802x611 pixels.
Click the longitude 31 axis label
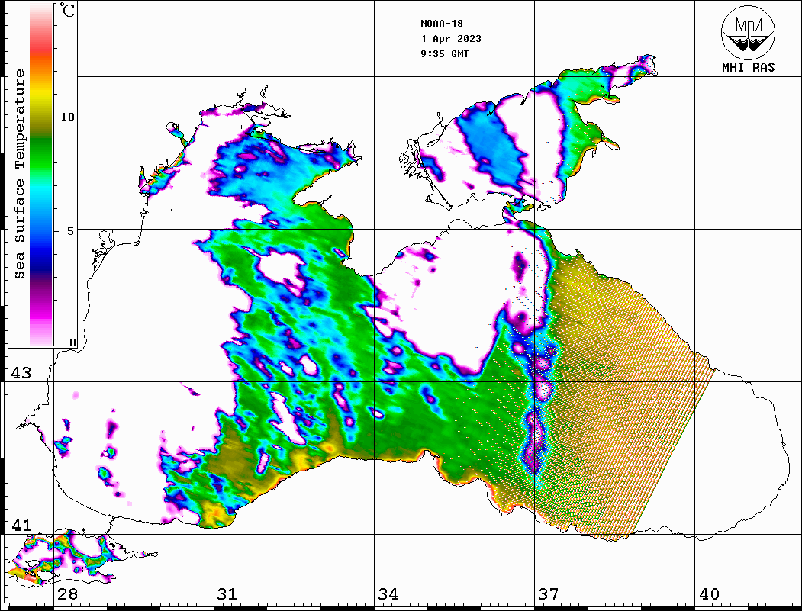[227, 594]
